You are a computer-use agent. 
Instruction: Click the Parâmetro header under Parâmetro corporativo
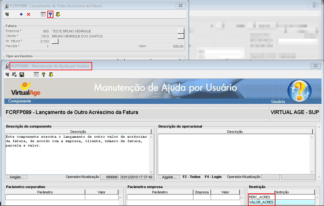pos(45,192)
